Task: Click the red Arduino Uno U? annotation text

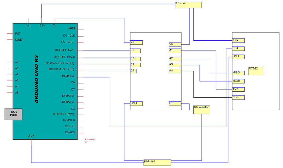Action: [x=91, y=140]
